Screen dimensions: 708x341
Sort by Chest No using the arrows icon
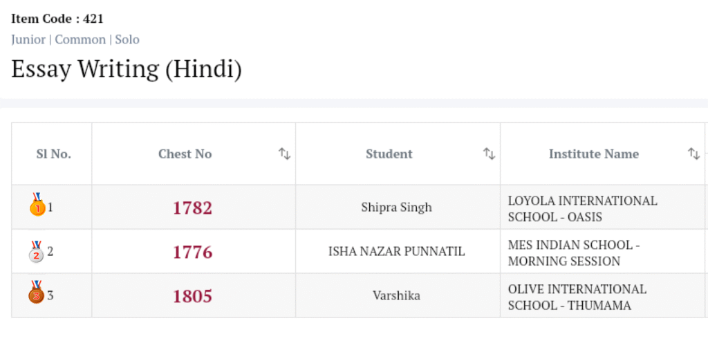coord(284,154)
